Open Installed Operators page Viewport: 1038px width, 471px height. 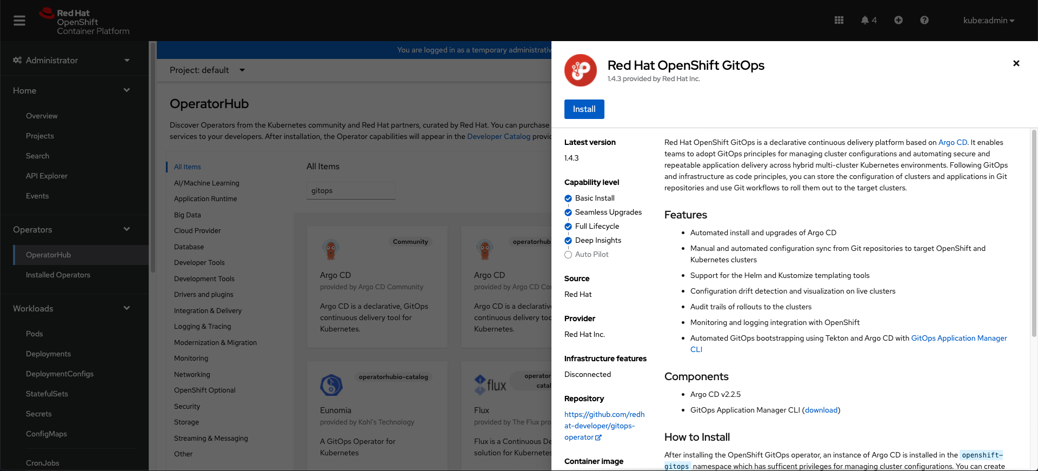(x=58, y=275)
